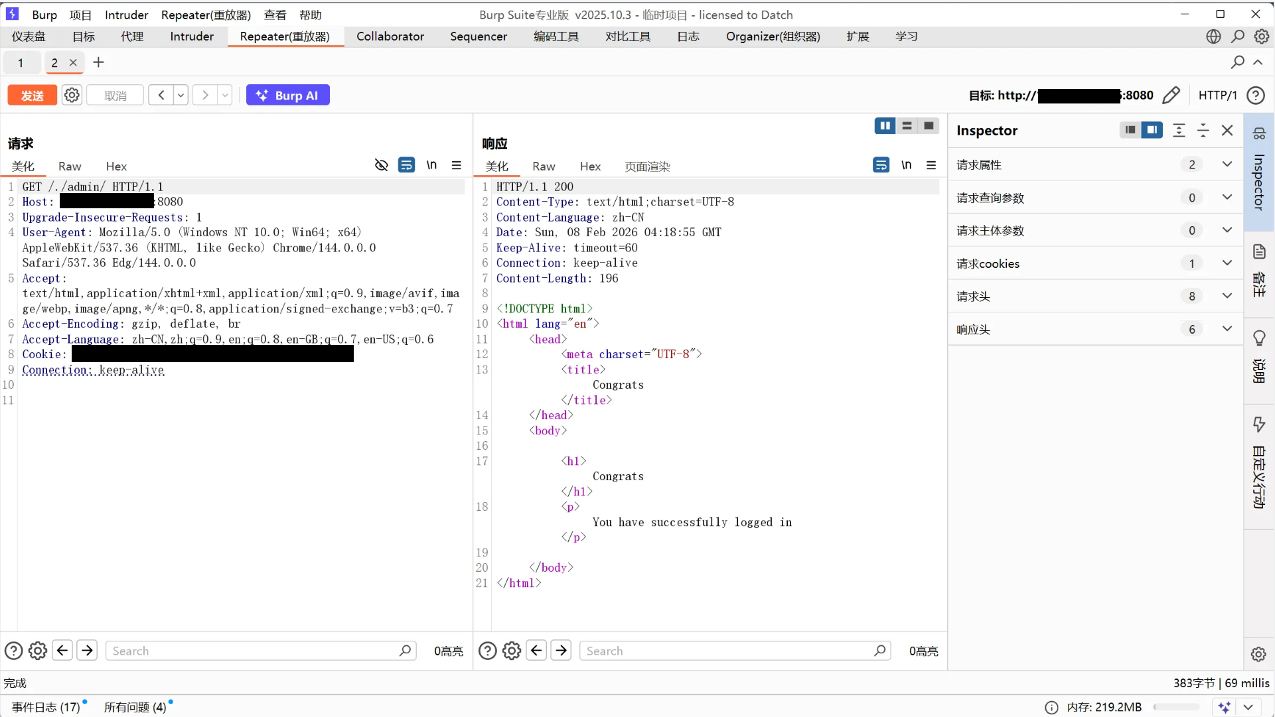Open side panel settings gear at bottom
The image size is (1275, 717).
click(1258, 655)
